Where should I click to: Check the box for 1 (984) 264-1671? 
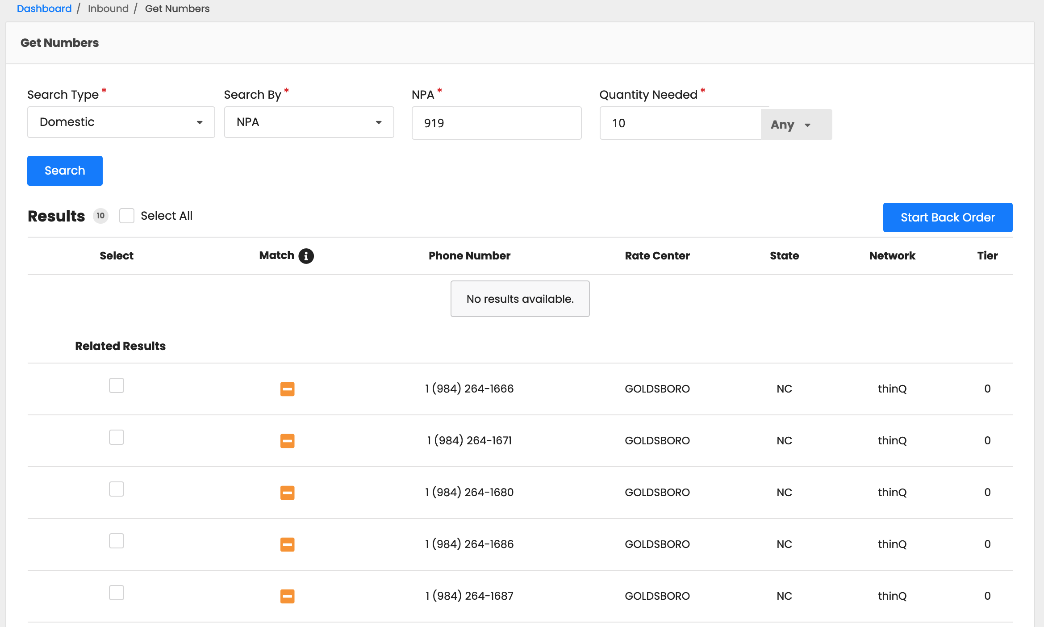(117, 437)
